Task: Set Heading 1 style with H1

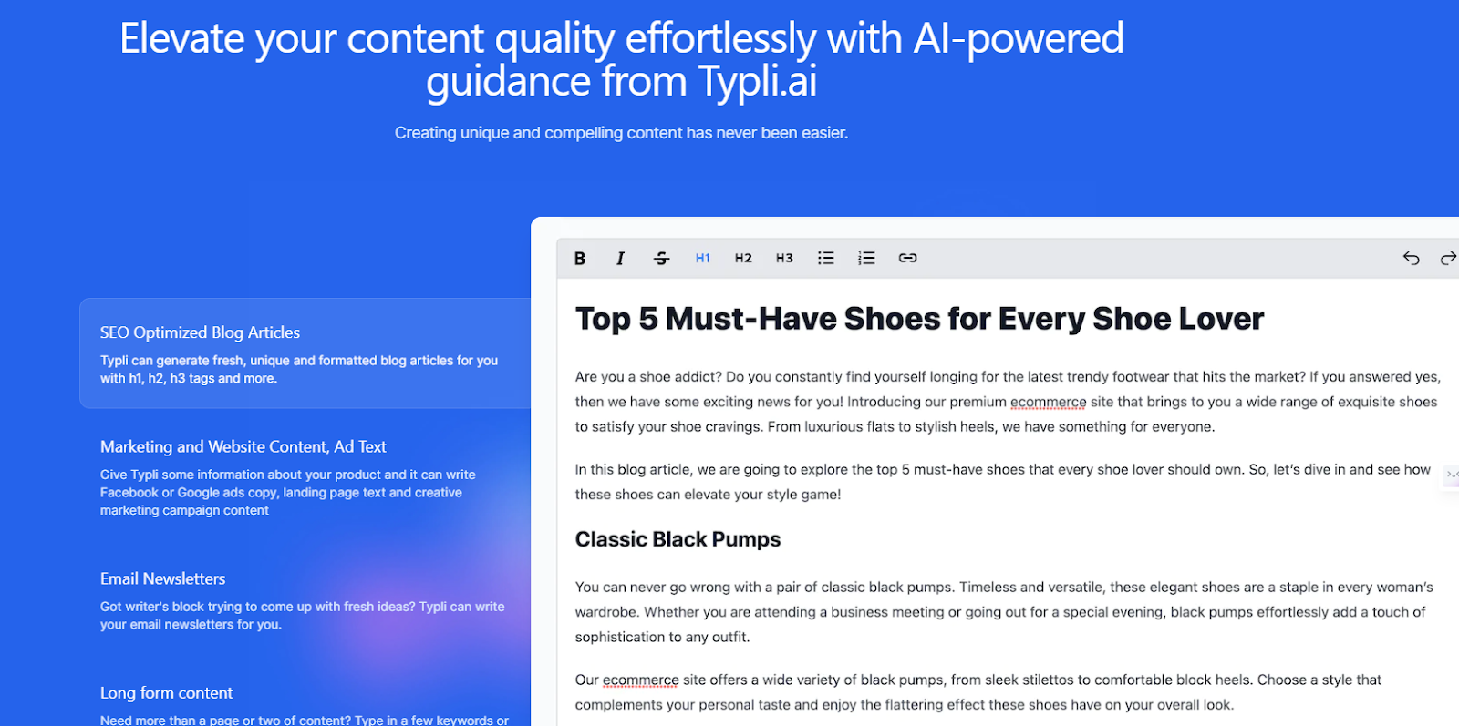Action: (703, 259)
